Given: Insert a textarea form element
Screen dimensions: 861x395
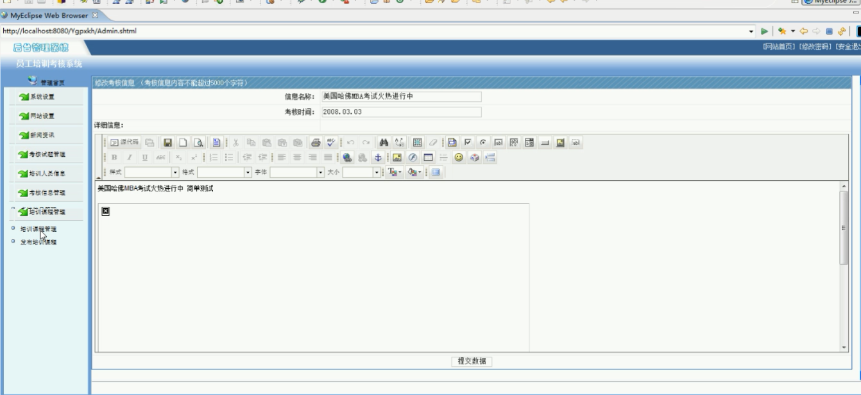Looking at the screenshot, I should click(x=513, y=142).
